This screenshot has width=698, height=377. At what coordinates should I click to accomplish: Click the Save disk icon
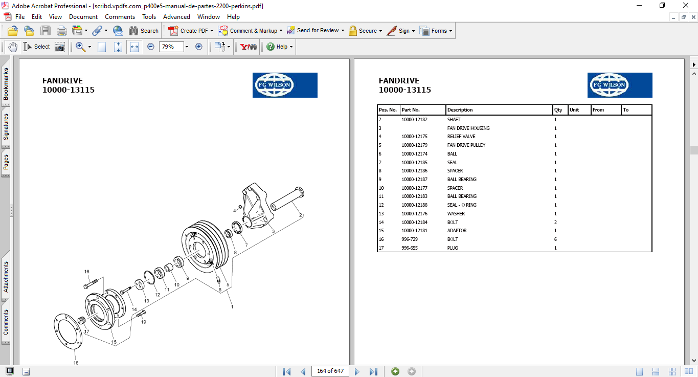coord(46,31)
